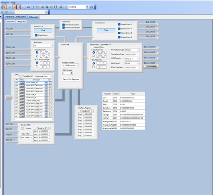Viewport: 213px width, 195px height.
Task: Toggle Power Down Core checkbox
Action: pyautogui.click(x=63, y=25)
